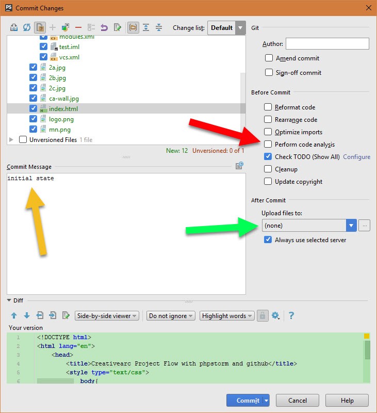Image resolution: width=377 pixels, height=413 pixels.
Task: Select logo.png in the file tree
Action: click(61, 119)
